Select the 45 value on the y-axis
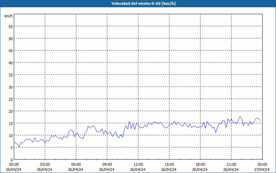Screen dimensions: 276x173 point(11,51)
